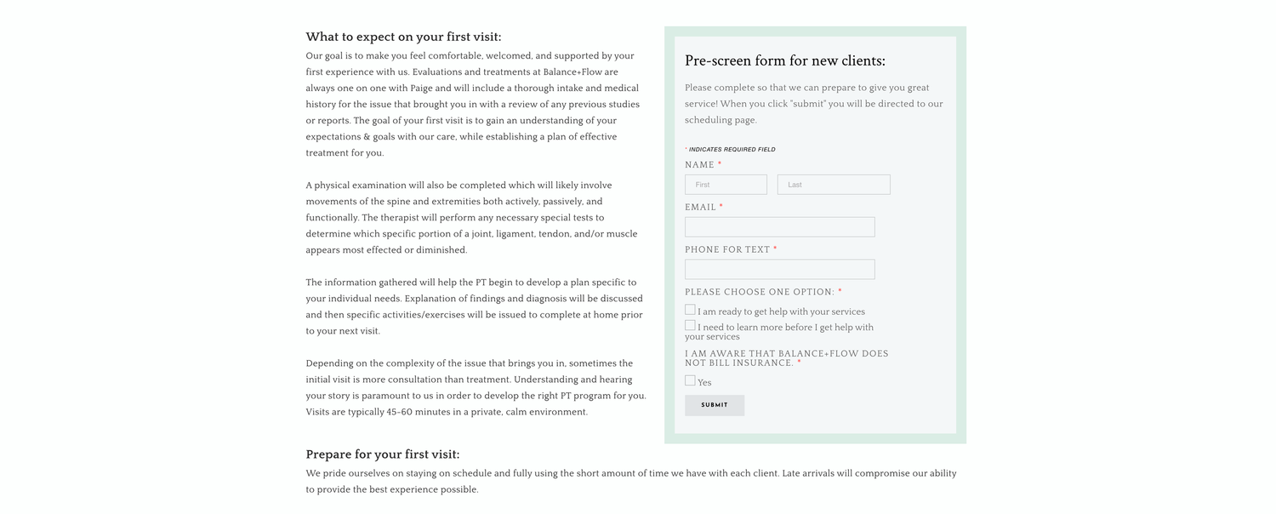The width and height of the screenshot is (1276, 514).
Task: Focus the Email input field
Action: (779, 227)
